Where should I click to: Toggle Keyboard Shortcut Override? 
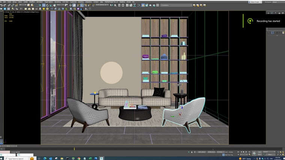(74, 5)
